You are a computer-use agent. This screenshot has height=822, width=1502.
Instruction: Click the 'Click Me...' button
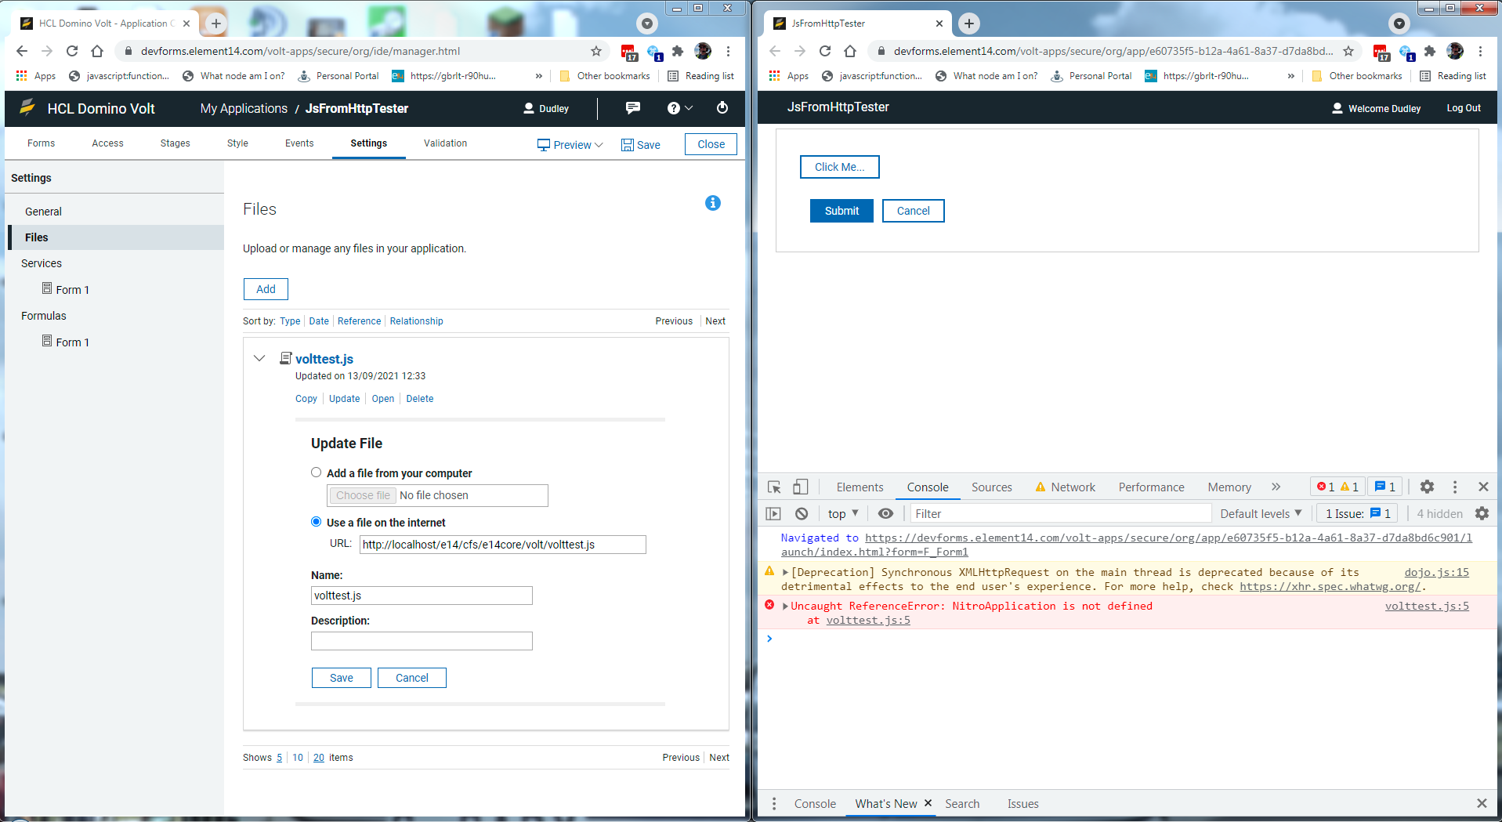(x=839, y=167)
